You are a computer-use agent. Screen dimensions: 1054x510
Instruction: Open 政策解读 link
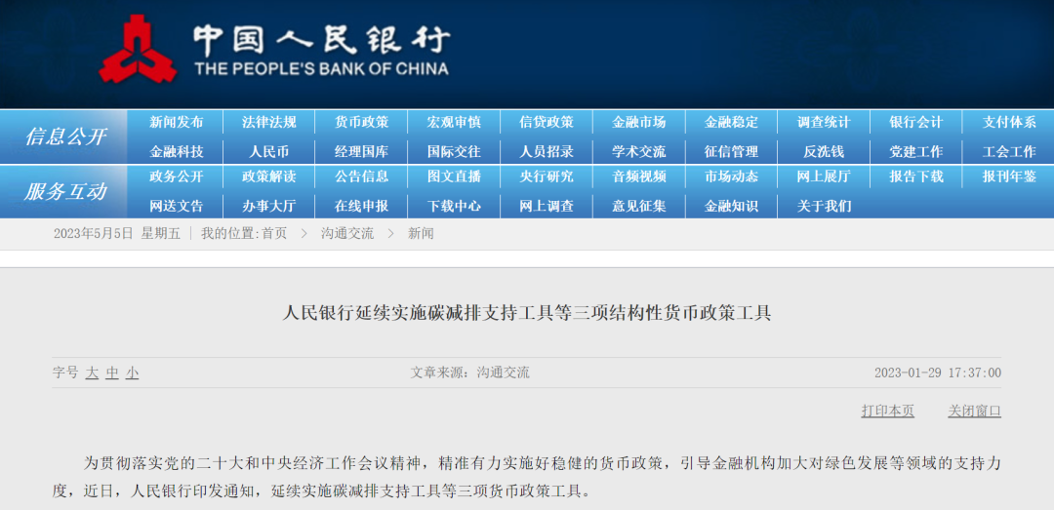point(269,177)
